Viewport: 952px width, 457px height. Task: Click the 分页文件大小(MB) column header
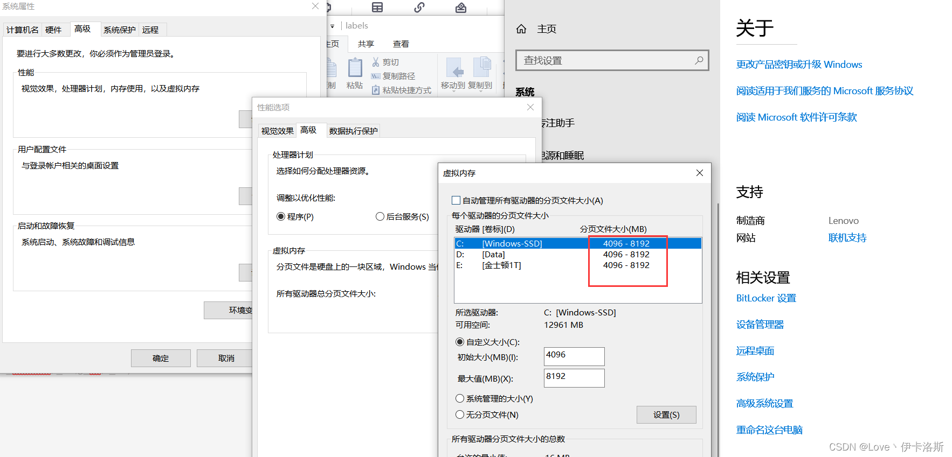613,229
